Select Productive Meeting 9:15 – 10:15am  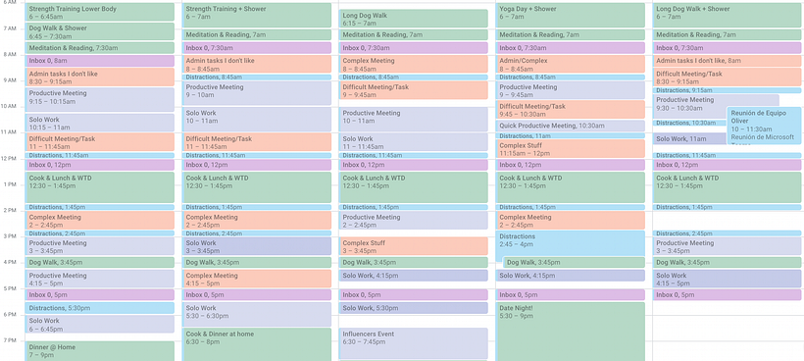[x=100, y=100]
